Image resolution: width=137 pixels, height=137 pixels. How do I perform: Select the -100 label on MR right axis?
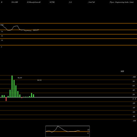[134, 121]
